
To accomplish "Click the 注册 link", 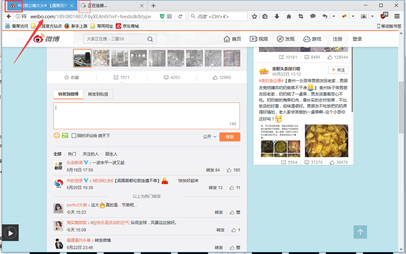I will coord(338,39).
